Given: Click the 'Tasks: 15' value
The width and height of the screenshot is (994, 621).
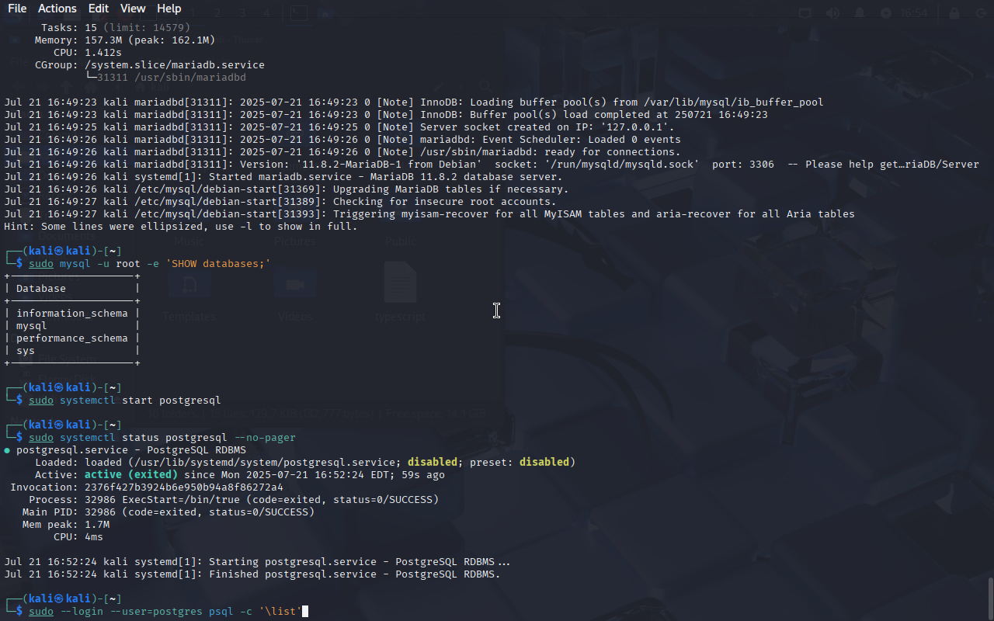Looking at the screenshot, I should click(69, 28).
